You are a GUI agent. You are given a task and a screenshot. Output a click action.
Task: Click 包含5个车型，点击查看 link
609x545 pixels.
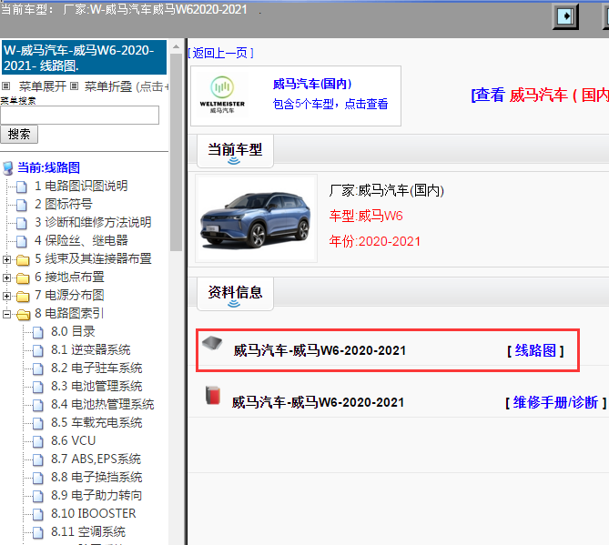pos(330,104)
